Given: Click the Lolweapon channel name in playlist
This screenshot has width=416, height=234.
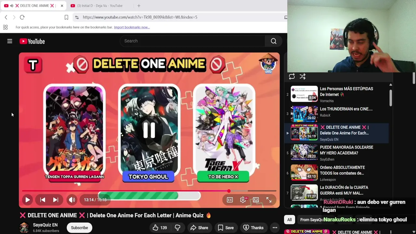Looking at the screenshot, I should click(x=328, y=180).
